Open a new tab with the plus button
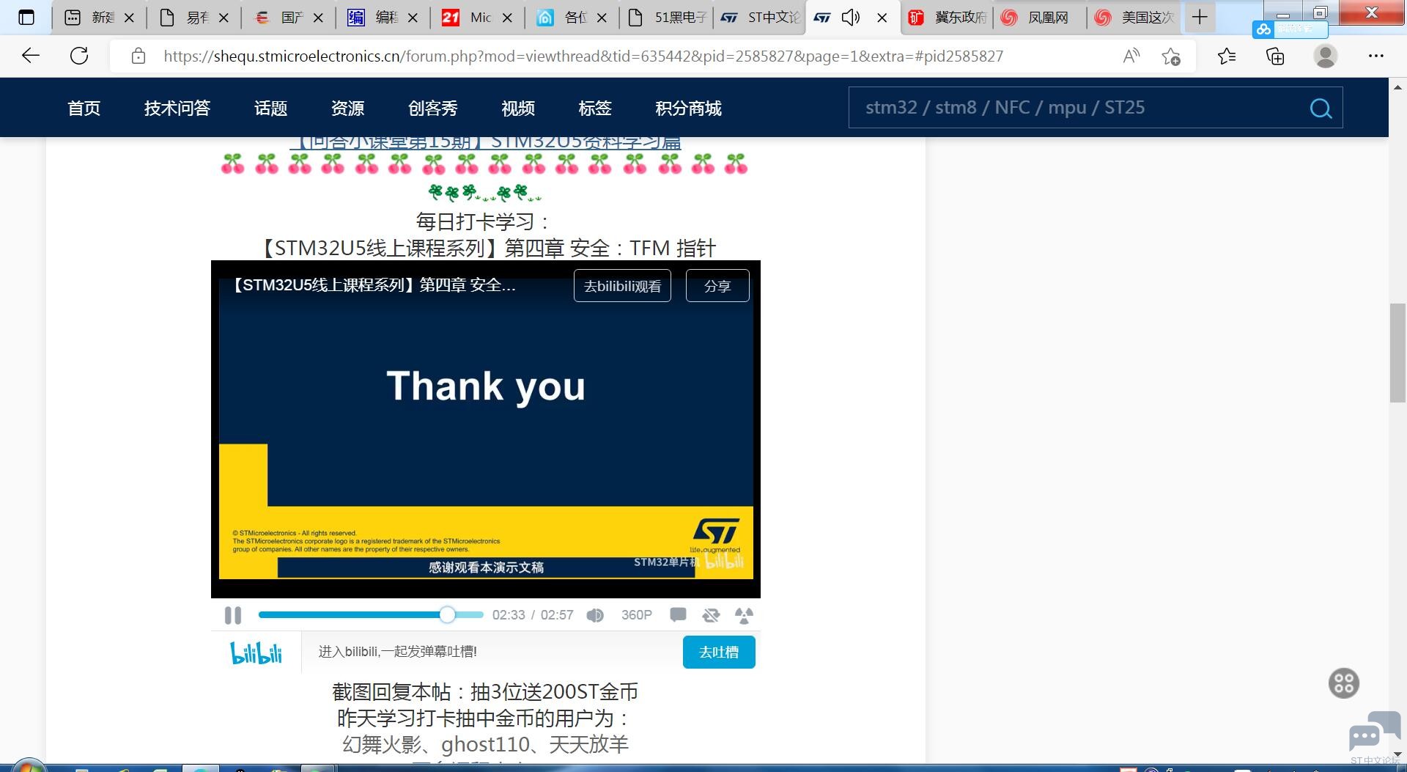Screen dimensions: 1407x772 pyautogui.click(x=1200, y=18)
